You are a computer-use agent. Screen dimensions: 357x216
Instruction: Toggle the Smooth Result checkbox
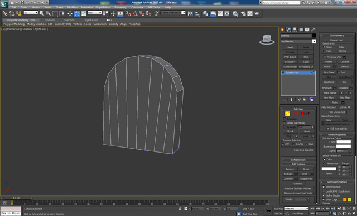coord(324,186)
